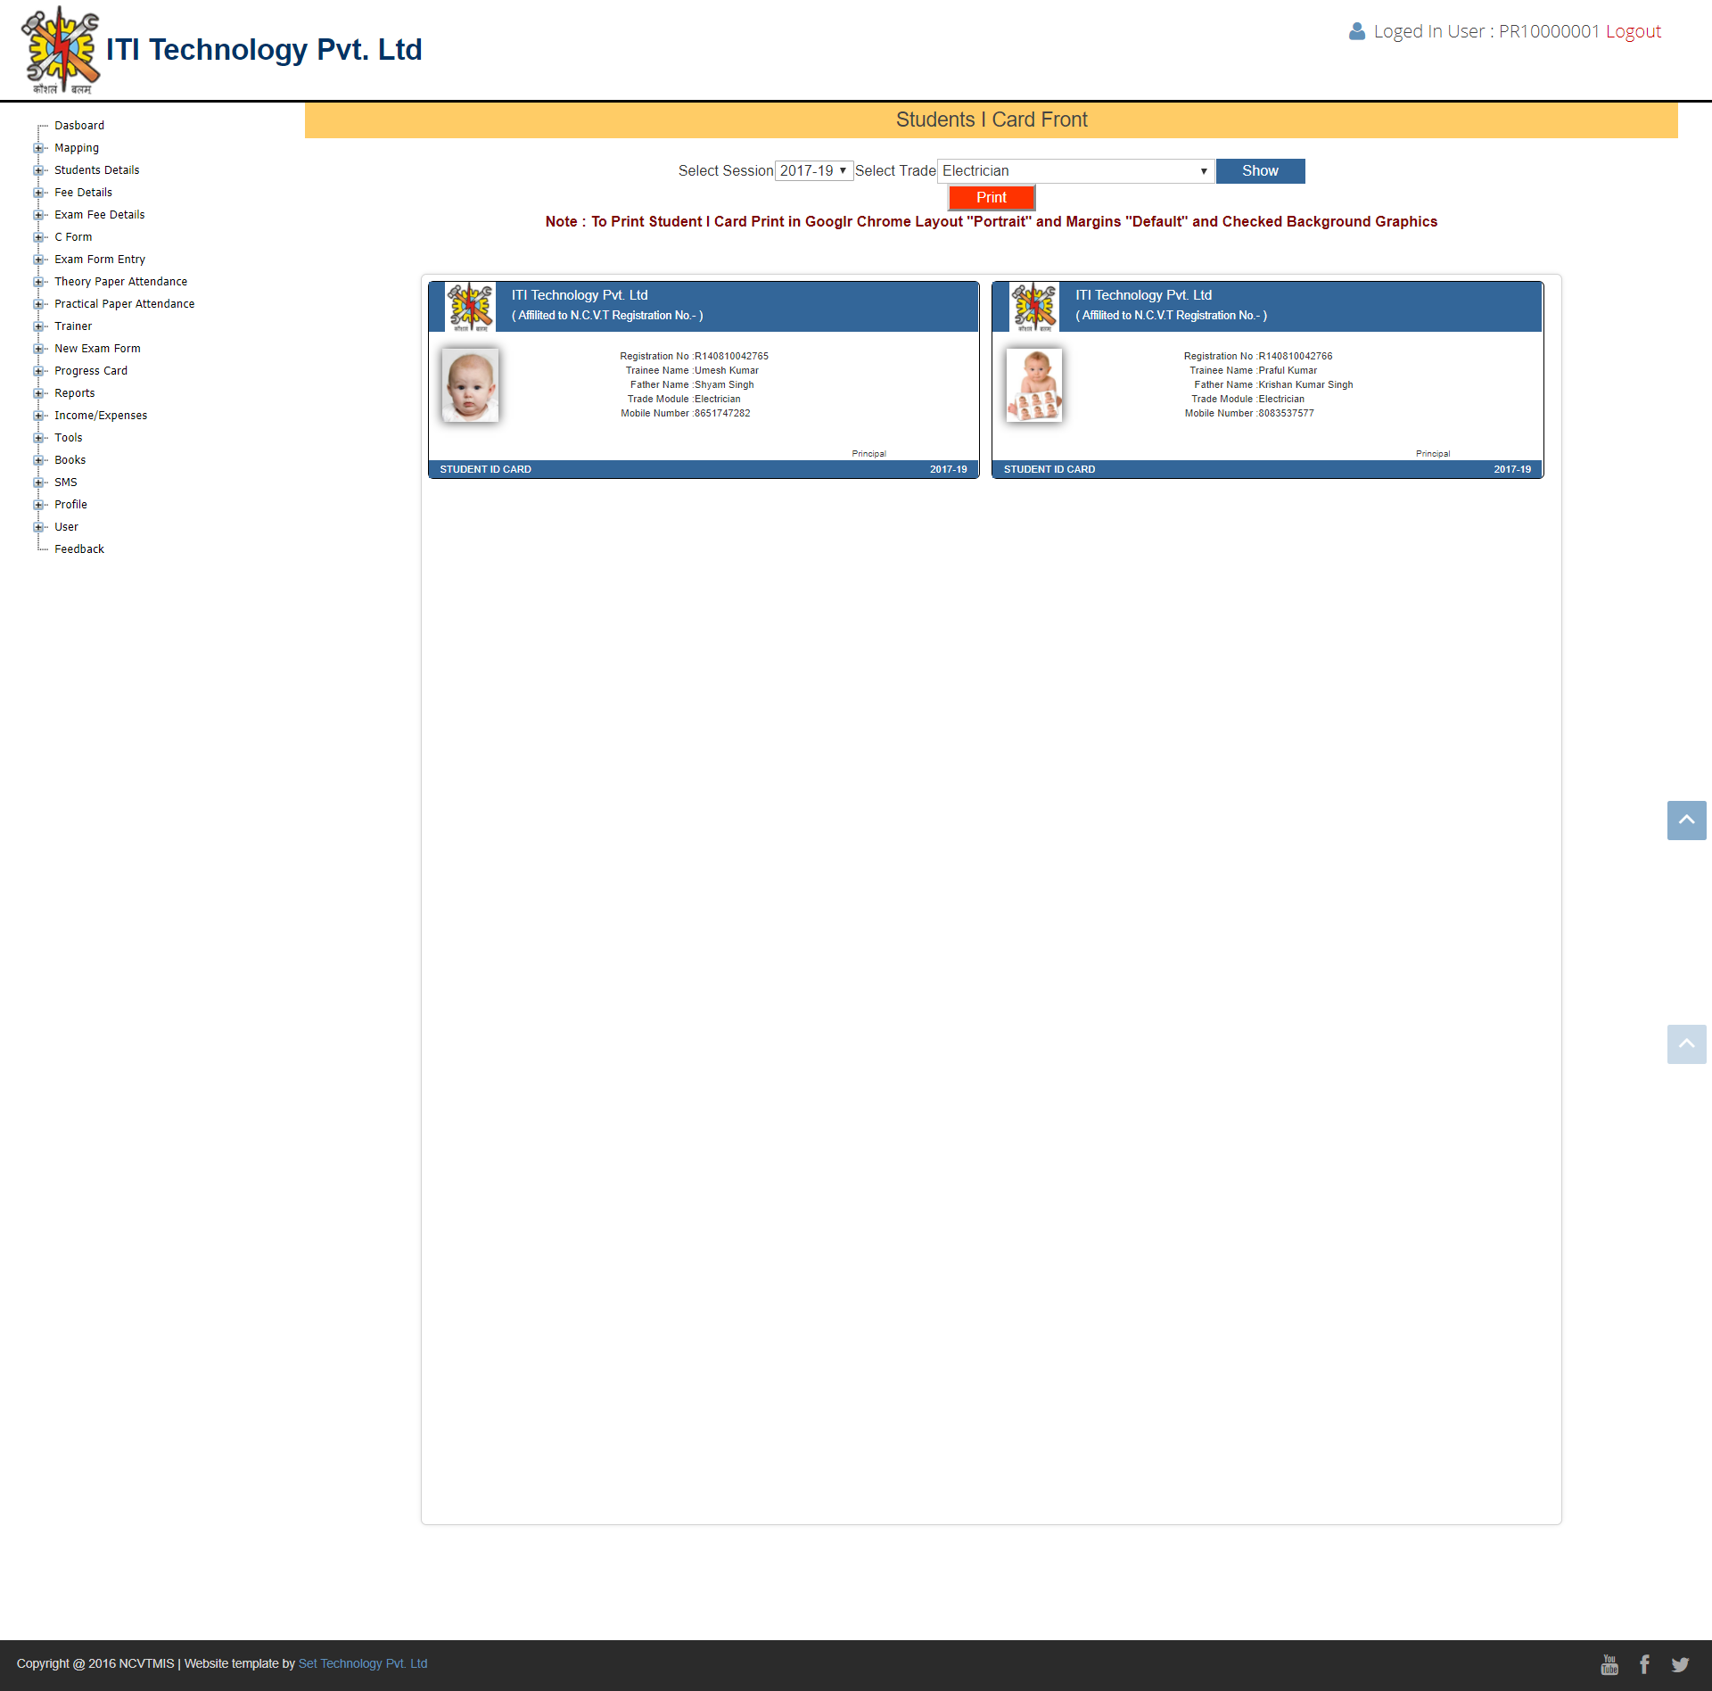
Task: Open the Feedback menu item
Action: click(79, 549)
